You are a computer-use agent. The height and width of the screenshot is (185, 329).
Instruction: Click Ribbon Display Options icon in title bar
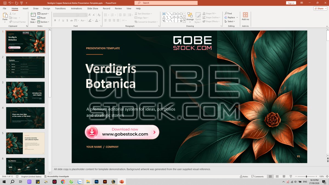click(302, 3)
